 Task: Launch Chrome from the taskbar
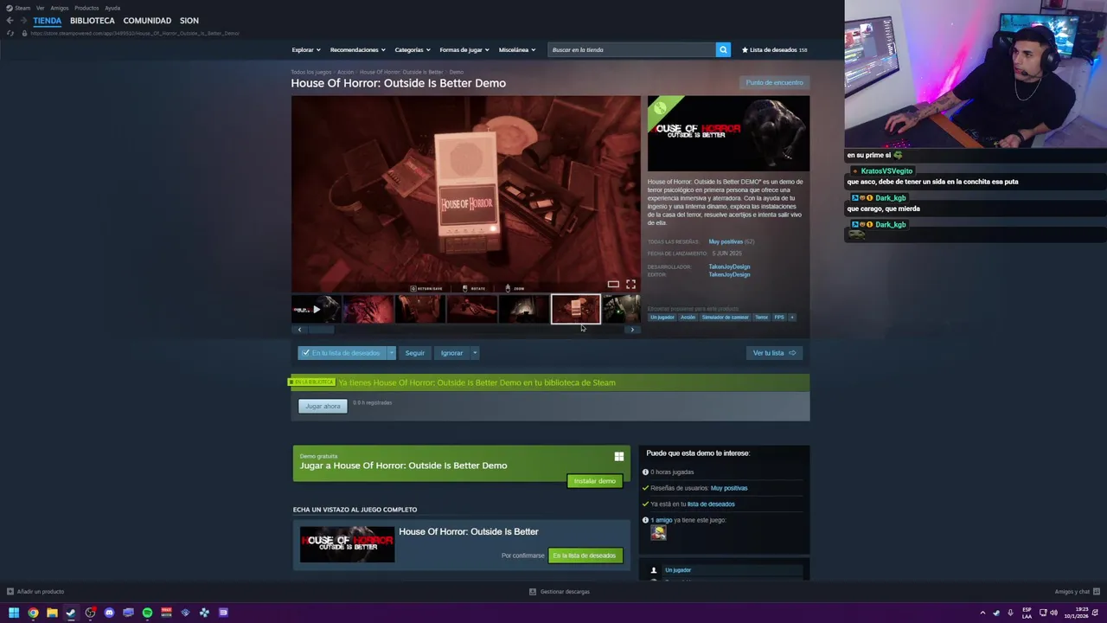(x=33, y=613)
